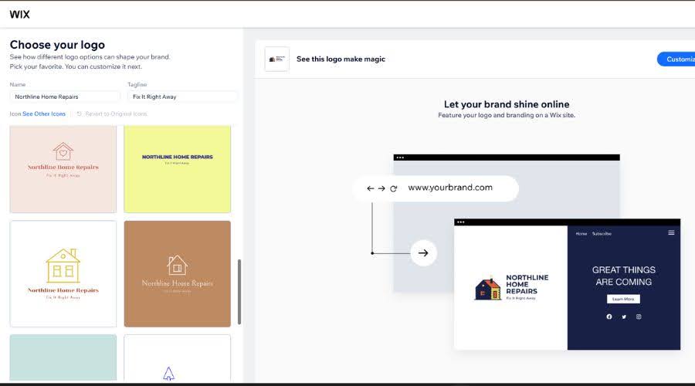Click www.yourbrand.com address text

450,188
